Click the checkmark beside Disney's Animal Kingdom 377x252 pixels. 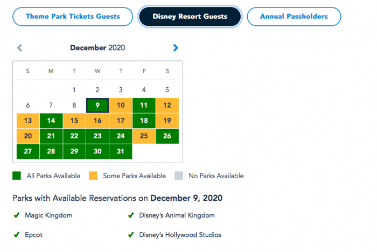(131, 215)
